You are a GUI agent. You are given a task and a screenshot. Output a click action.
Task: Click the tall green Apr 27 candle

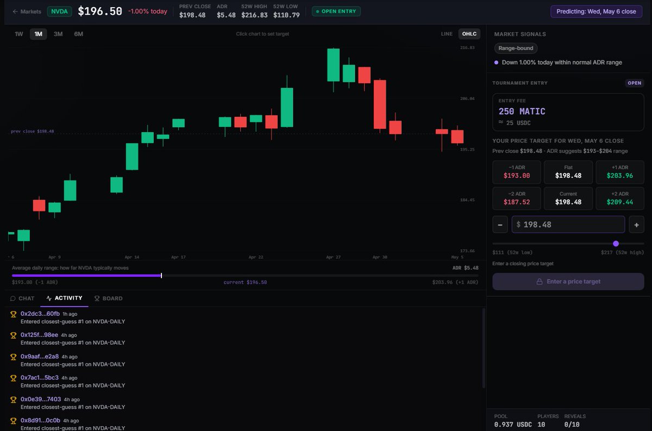coord(333,65)
